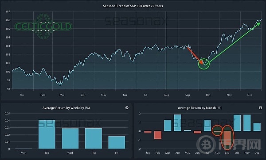The width and height of the screenshot is (266, 160).
Task: Click the red downward arrow in September
Action: click(x=195, y=56)
